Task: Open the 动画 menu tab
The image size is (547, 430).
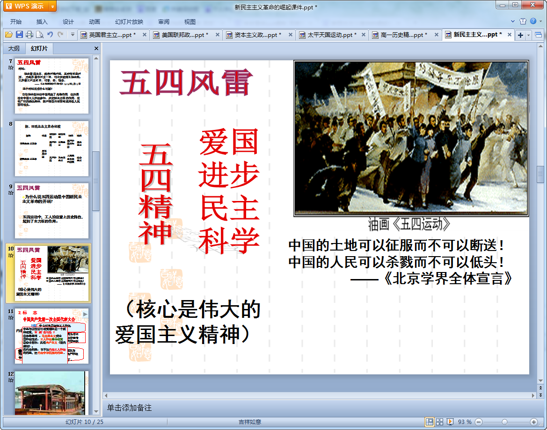Action: coord(94,21)
